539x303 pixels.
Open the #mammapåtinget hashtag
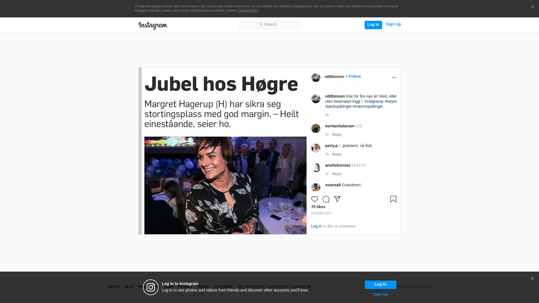(x=367, y=106)
